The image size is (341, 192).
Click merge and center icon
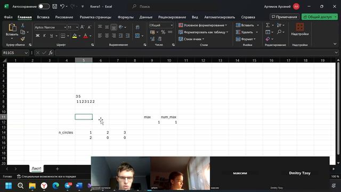tap(137, 36)
